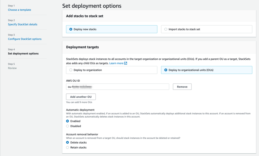Choose Deploy to organizational units (OUs)
The height and width of the screenshot is (156, 259).
(166, 70)
